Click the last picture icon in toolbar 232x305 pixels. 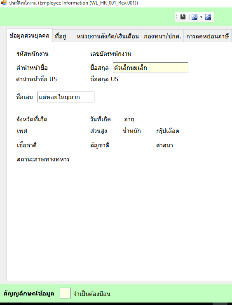(x=208, y=17)
